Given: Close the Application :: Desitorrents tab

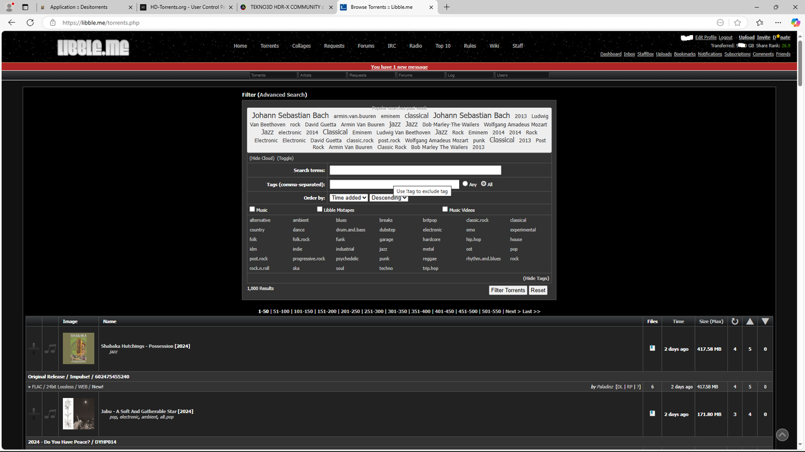Looking at the screenshot, I should 130,8.
